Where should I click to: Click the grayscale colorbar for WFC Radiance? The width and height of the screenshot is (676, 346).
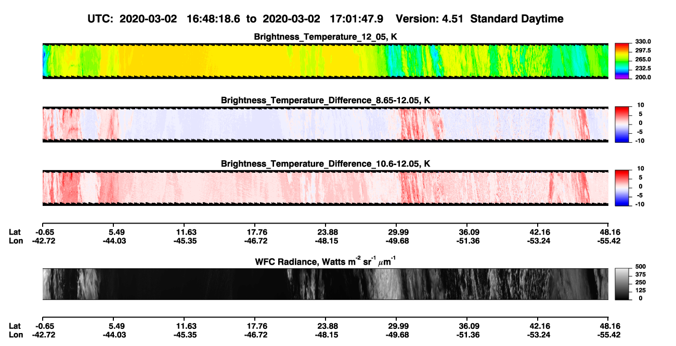(x=622, y=284)
